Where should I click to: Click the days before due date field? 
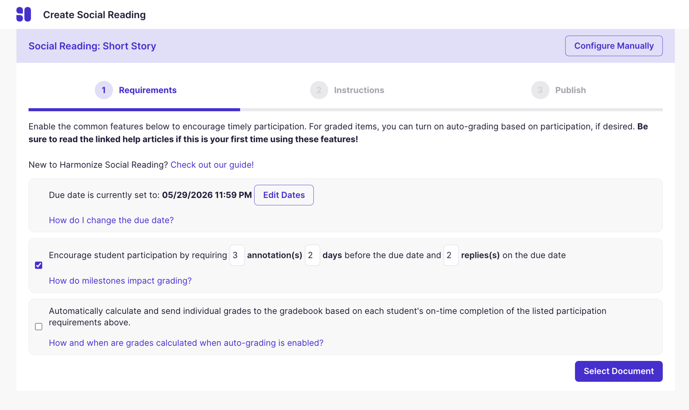[x=312, y=255]
